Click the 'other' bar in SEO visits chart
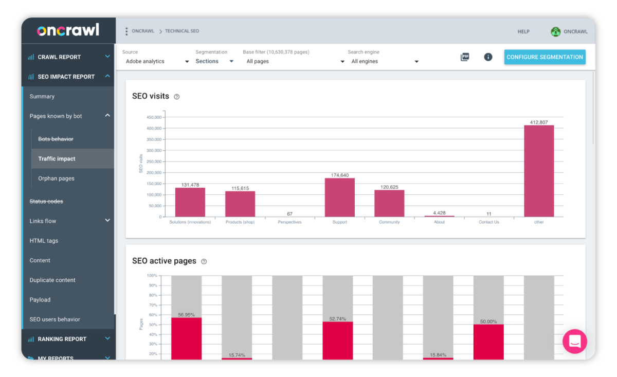Viewport: 617px width, 377px height. click(x=539, y=171)
